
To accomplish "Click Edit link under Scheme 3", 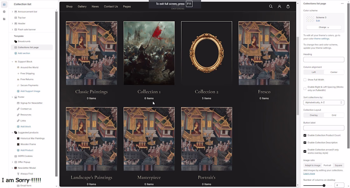I will point(318,21).
